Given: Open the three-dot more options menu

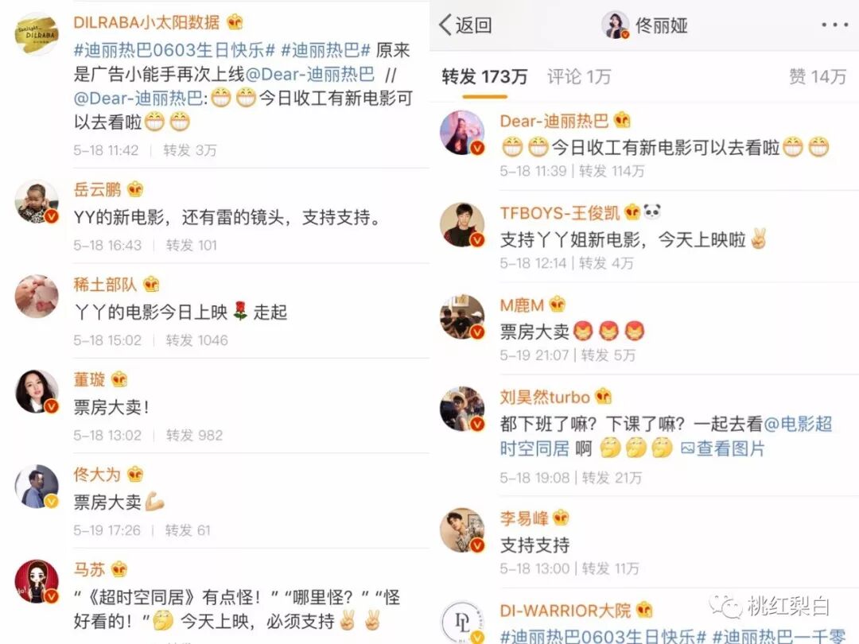Looking at the screenshot, I should [835, 25].
